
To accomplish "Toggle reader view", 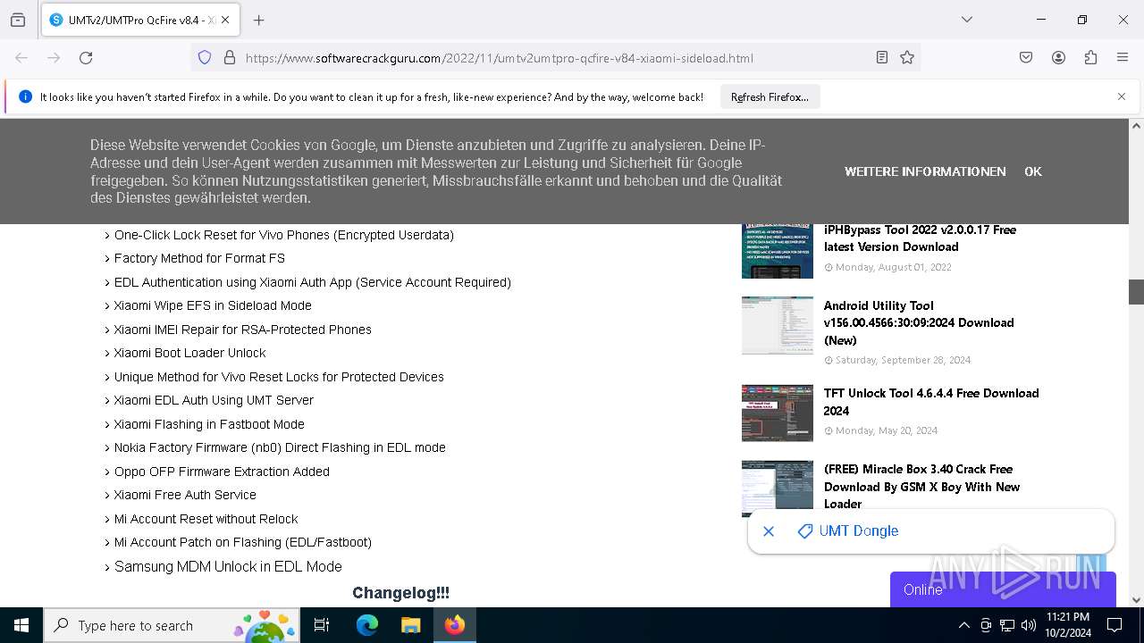I will point(882,57).
